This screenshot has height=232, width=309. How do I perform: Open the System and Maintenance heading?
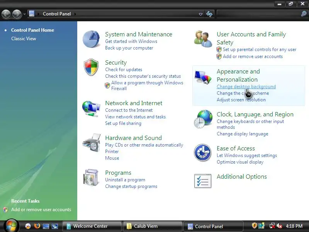click(x=139, y=34)
